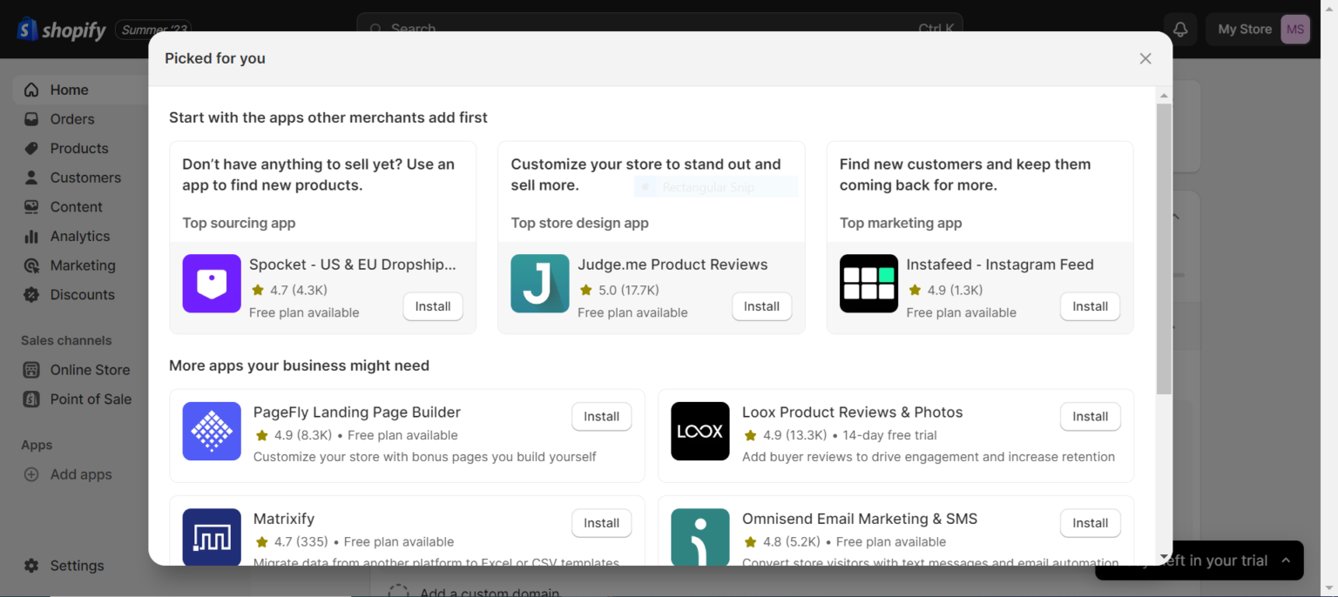The image size is (1338, 597).
Task: Select the Omnisend app icon
Action: (700, 536)
